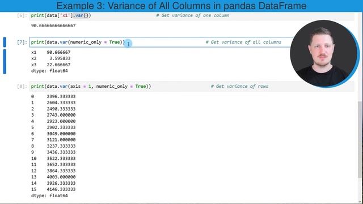Click row 0 value 2396.333333
363x204 pixels.
61,96
